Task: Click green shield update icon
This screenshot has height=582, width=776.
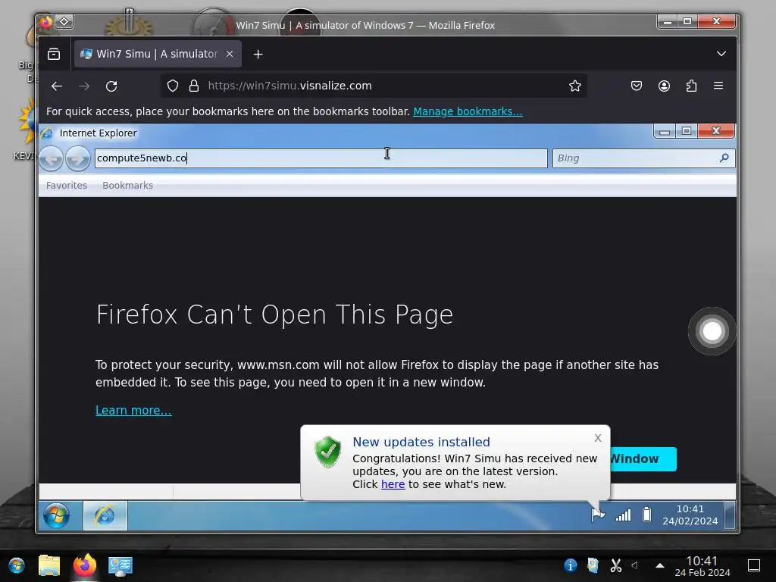Action: (x=327, y=452)
